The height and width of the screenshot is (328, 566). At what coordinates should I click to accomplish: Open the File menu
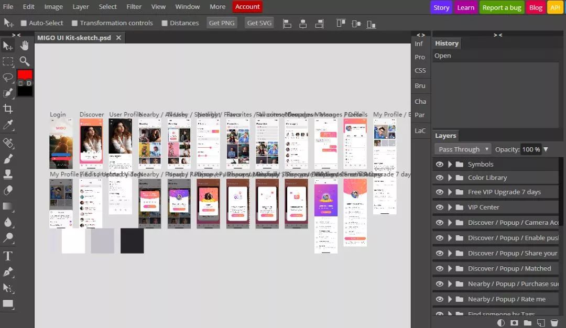coord(8,6)
